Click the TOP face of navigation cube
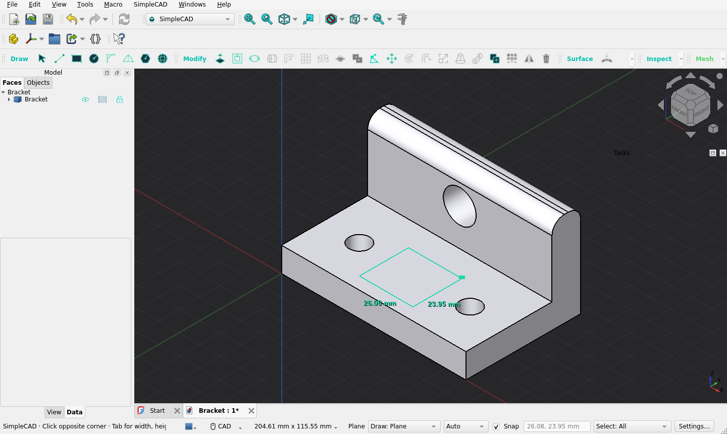 coord(691,92)
